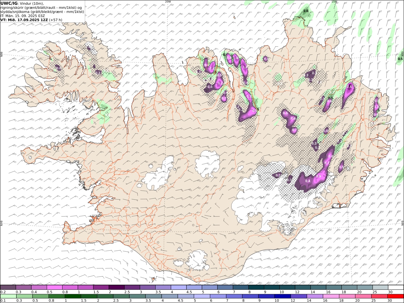Click the 1.1 snowfall value on the map
Screen dimensions: 404x303
249,97
